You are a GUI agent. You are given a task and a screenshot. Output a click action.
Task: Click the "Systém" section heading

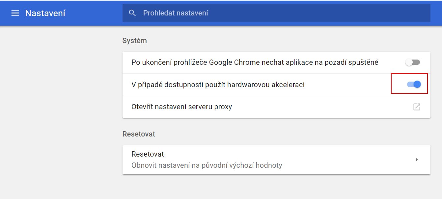coord(134,41)
